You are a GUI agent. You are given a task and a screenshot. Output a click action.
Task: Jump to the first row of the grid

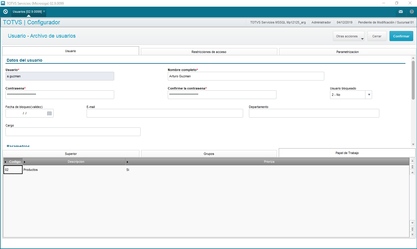412,161
